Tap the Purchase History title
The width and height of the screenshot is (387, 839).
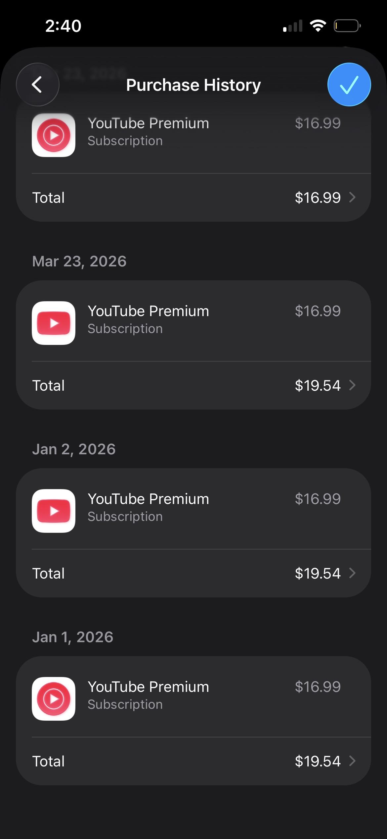193,85
